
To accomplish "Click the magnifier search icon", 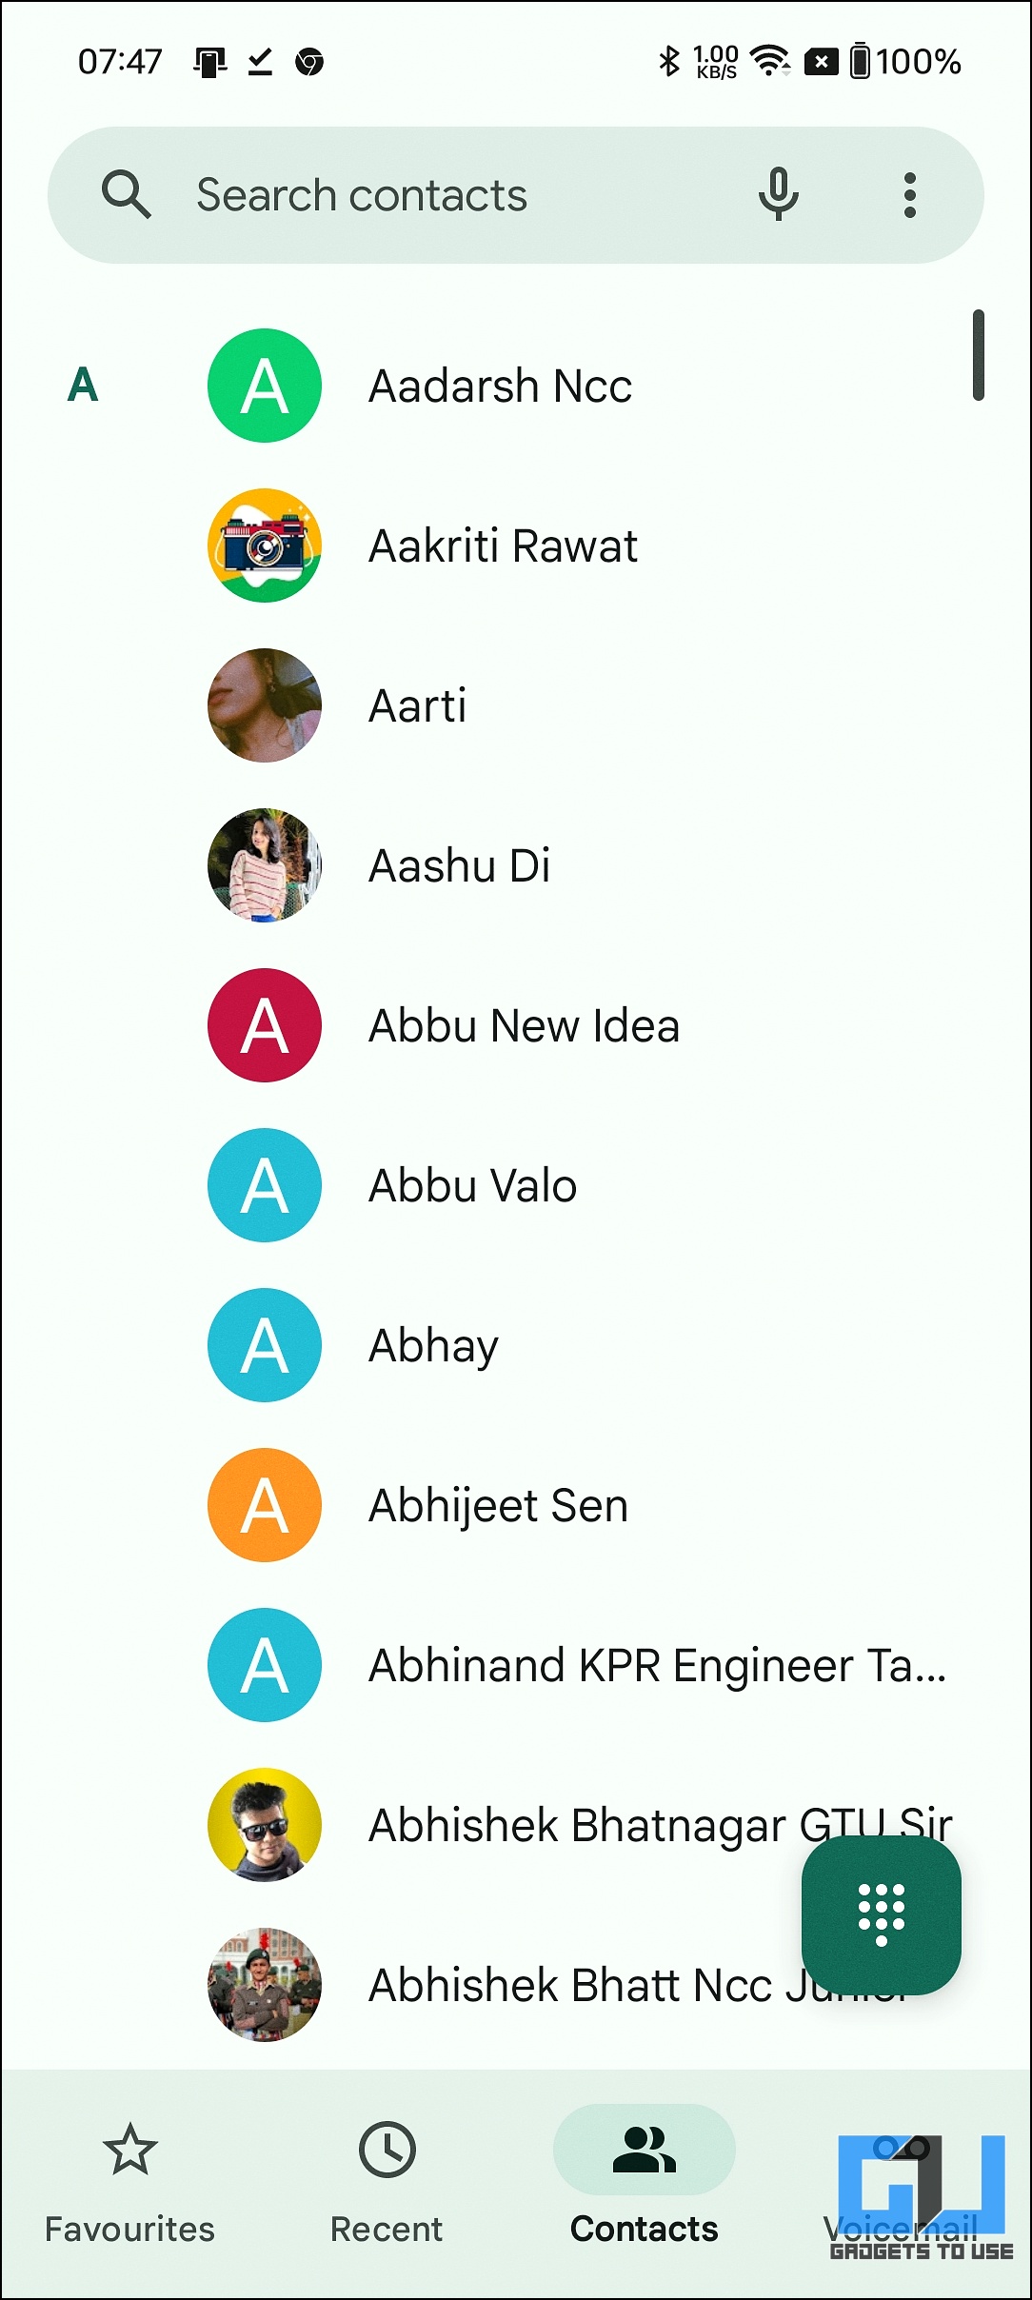I will 127,195.
